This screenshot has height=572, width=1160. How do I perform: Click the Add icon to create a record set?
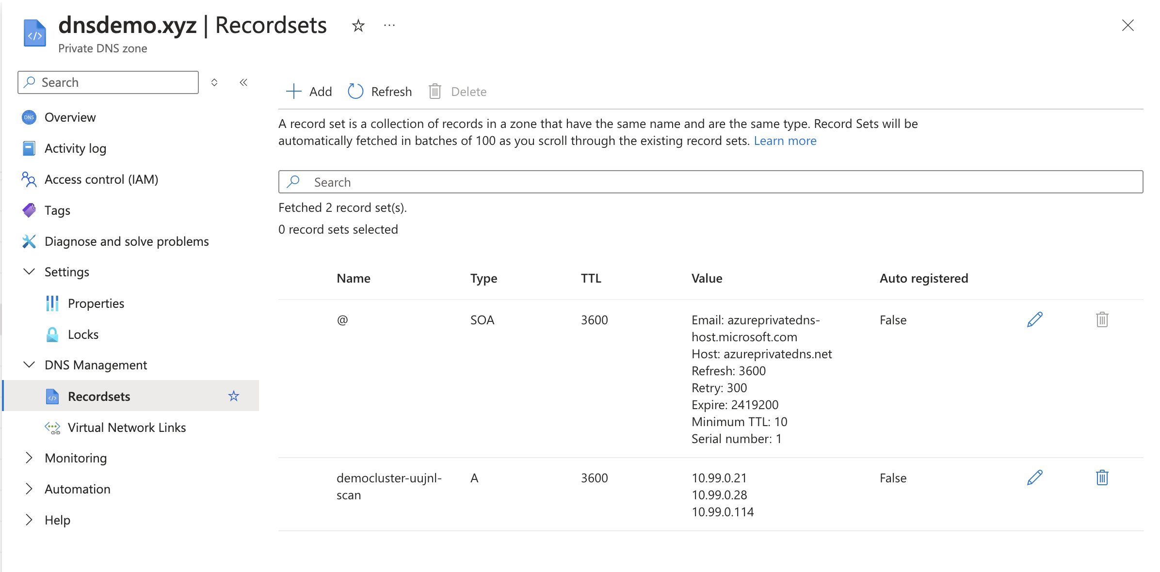(293, 91)
